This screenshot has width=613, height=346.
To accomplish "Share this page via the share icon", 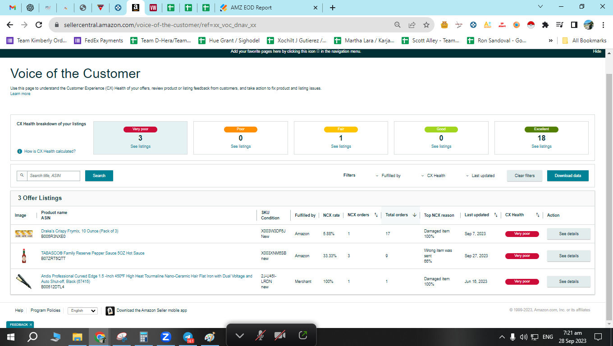I will 412,25.
